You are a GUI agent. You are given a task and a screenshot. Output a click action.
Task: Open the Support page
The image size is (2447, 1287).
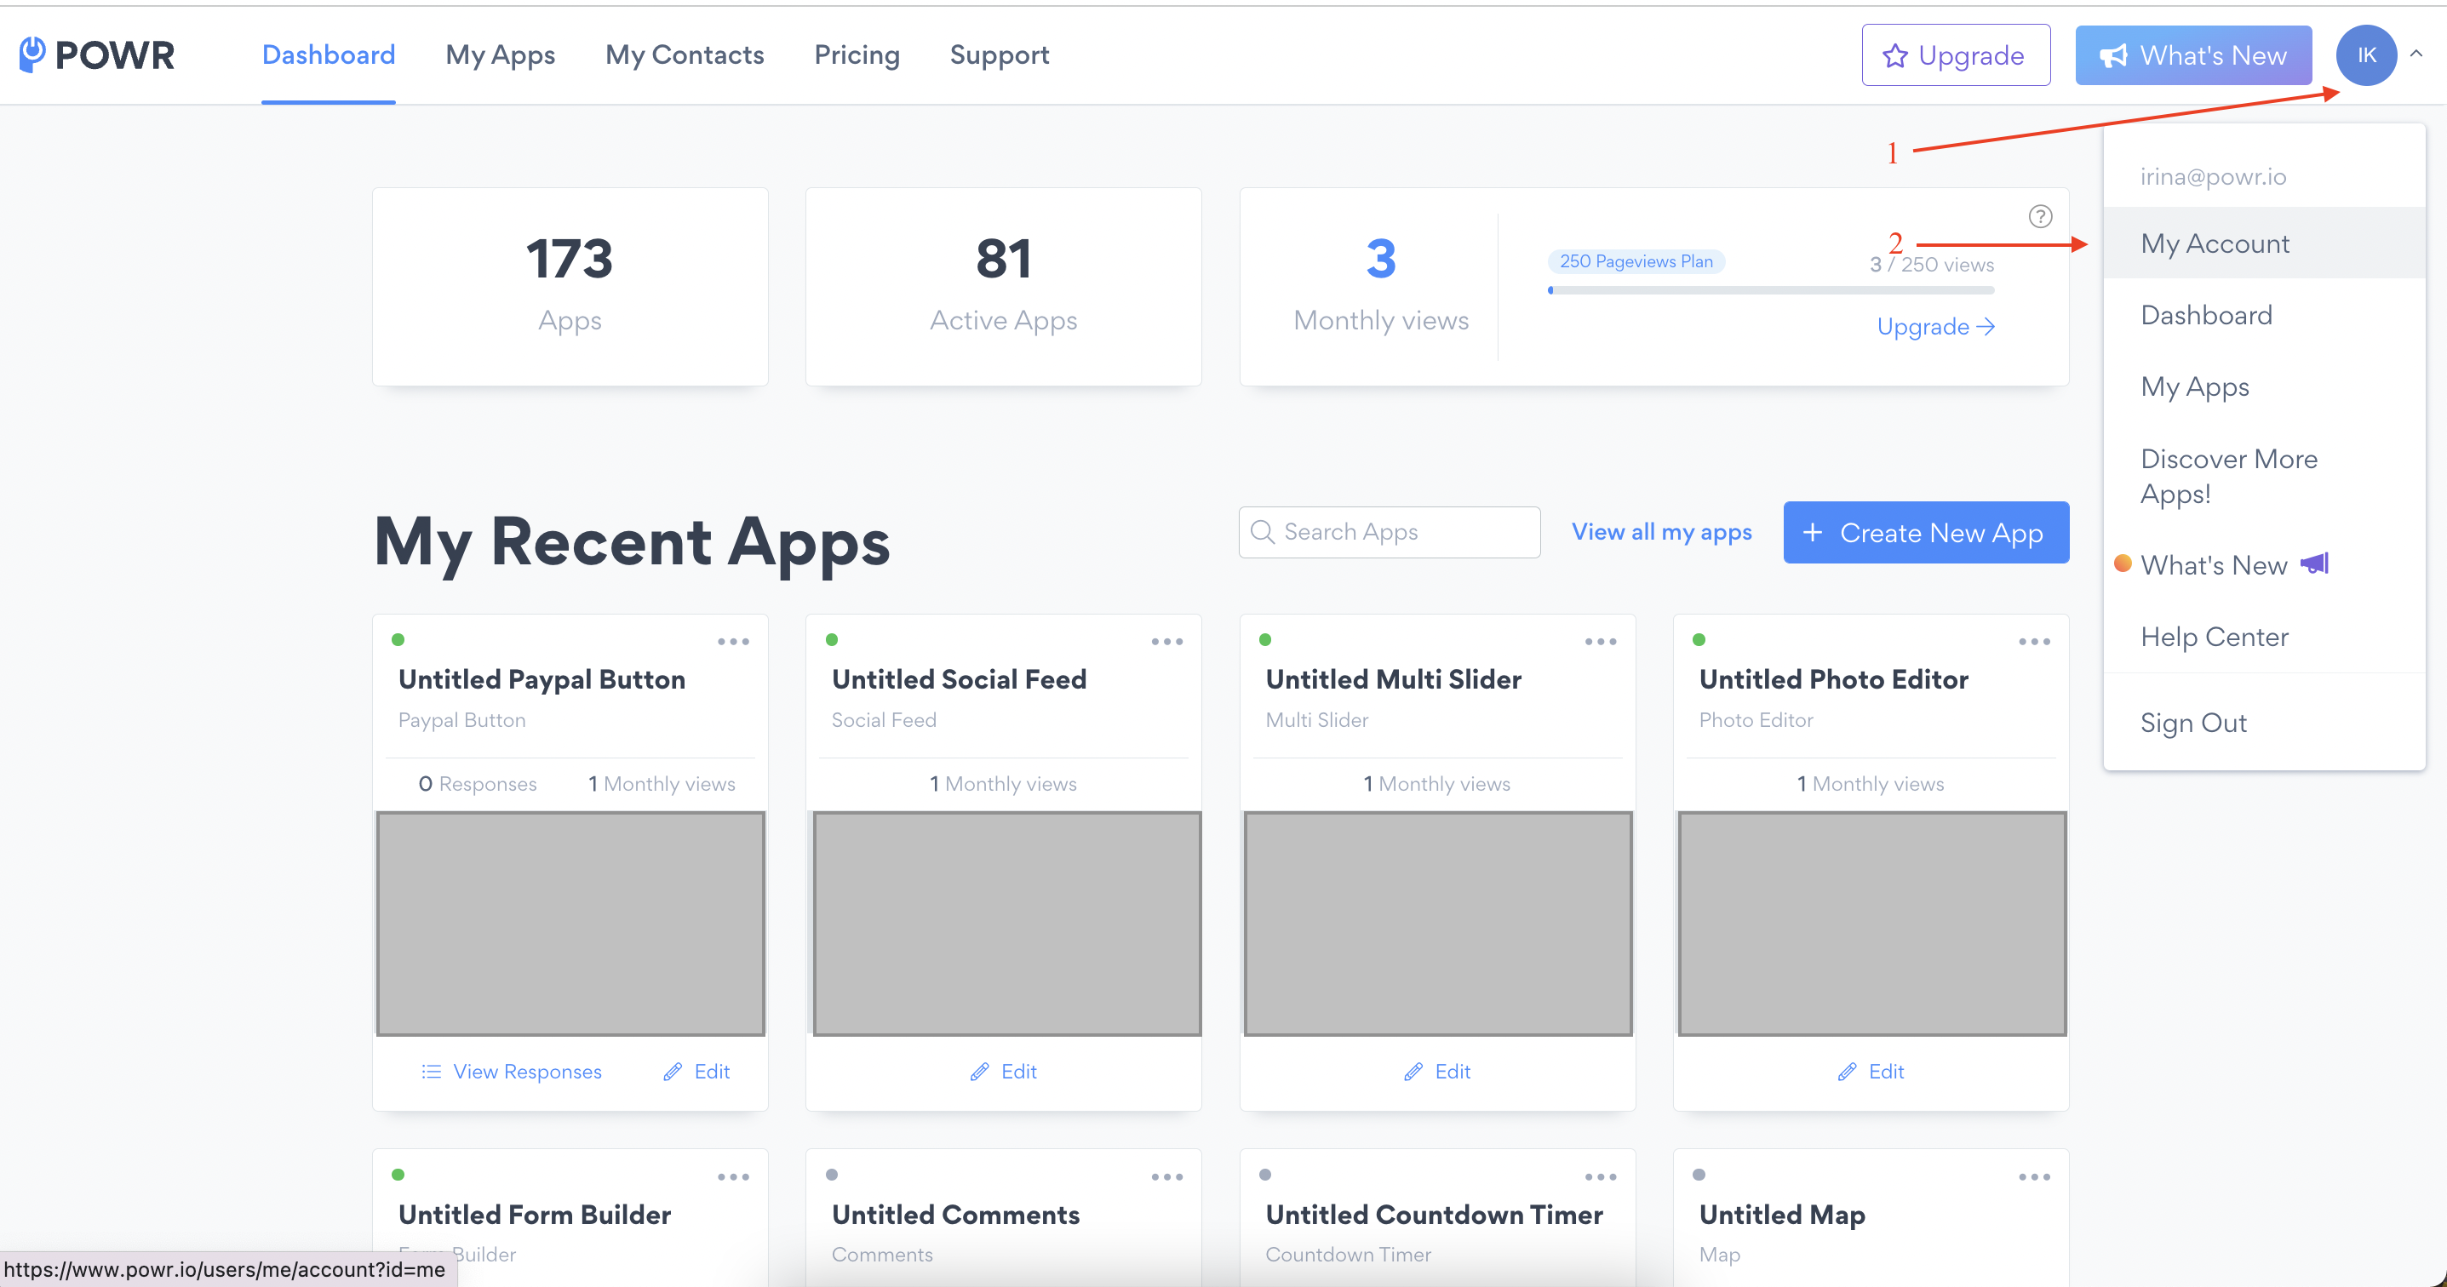(x=1000, y=55)
